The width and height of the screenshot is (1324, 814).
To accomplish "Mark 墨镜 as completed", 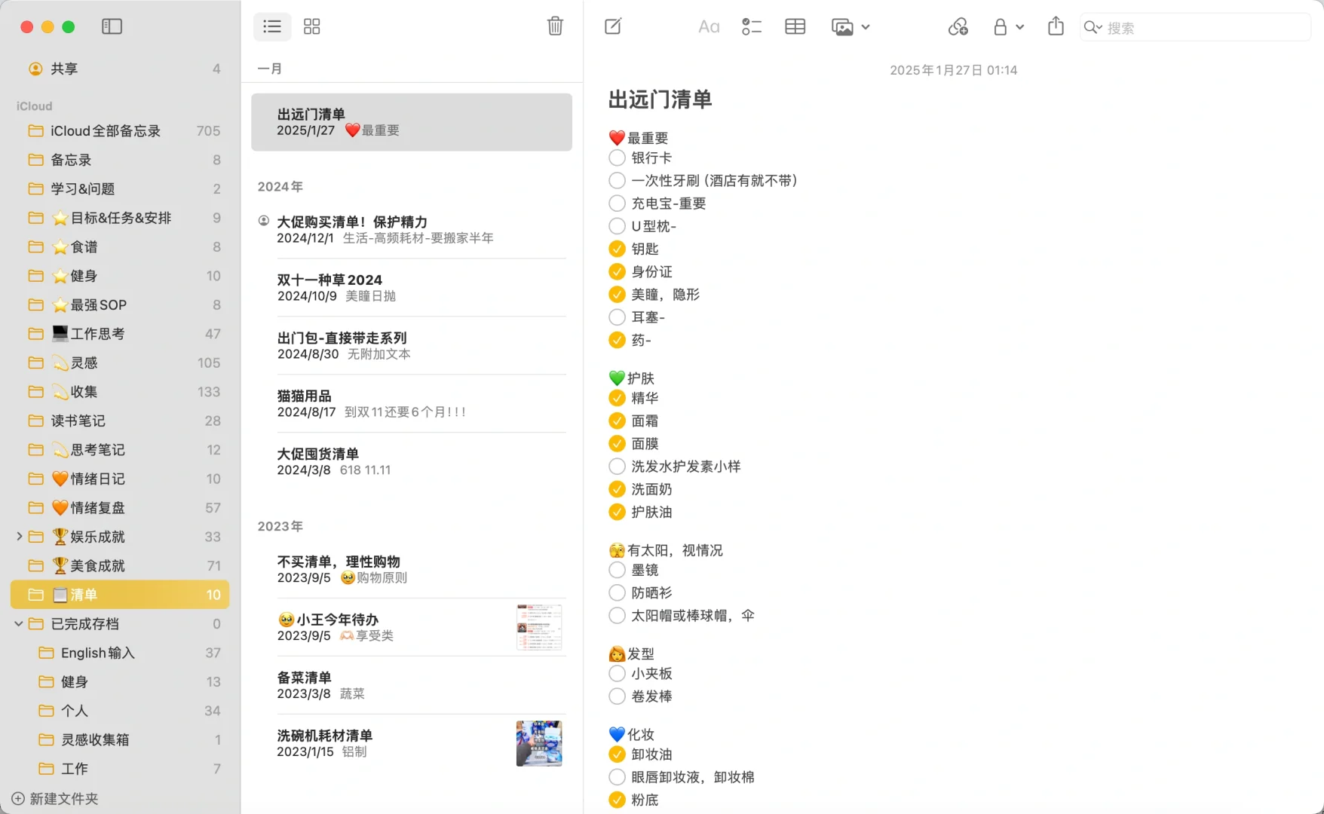I will coord(616,570).
